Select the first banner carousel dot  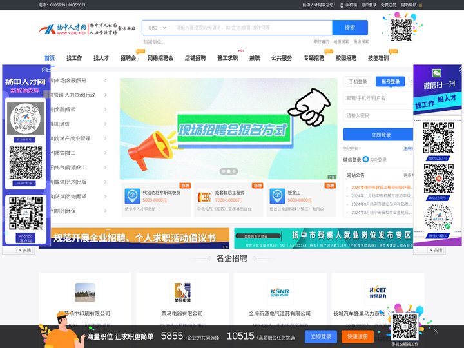click(223, 171)
